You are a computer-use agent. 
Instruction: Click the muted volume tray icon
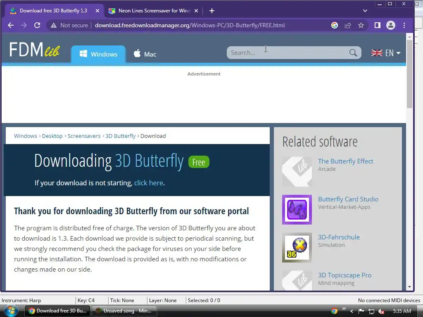[381, 311]
